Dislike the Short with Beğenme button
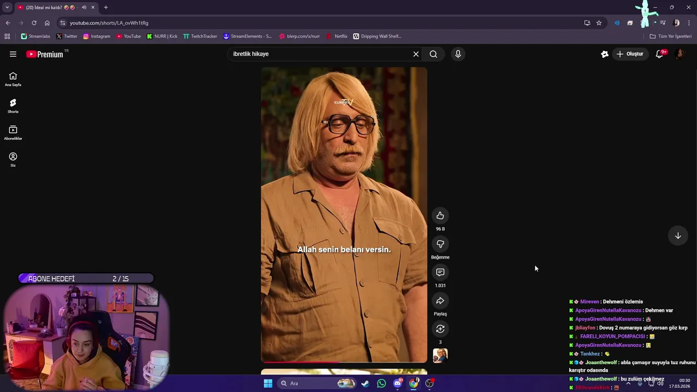Screen dimensions: 697x392 tap(440, 244)
